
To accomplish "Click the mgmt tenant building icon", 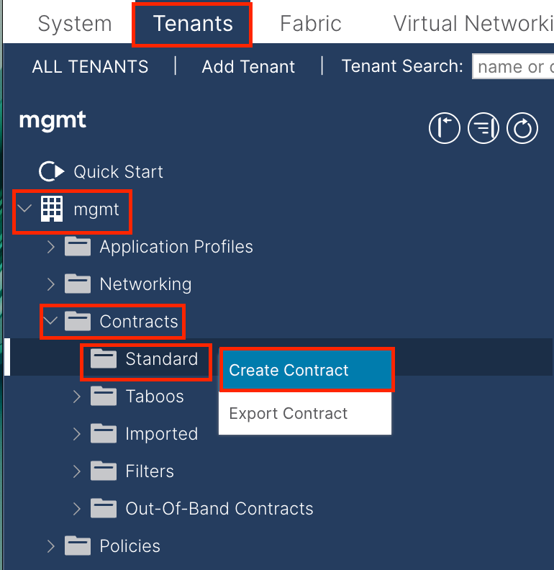I will (52, 209).
